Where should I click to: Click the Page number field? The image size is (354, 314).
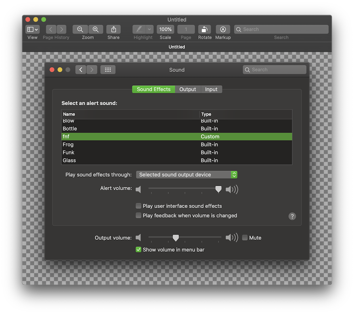(186, 29)
